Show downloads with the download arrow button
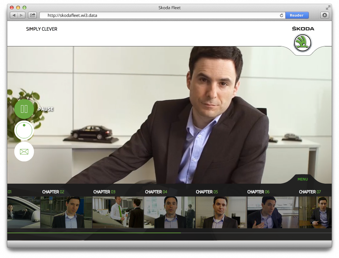The height and width of the screenshot is (258, 339). click(x=324, y=15)
